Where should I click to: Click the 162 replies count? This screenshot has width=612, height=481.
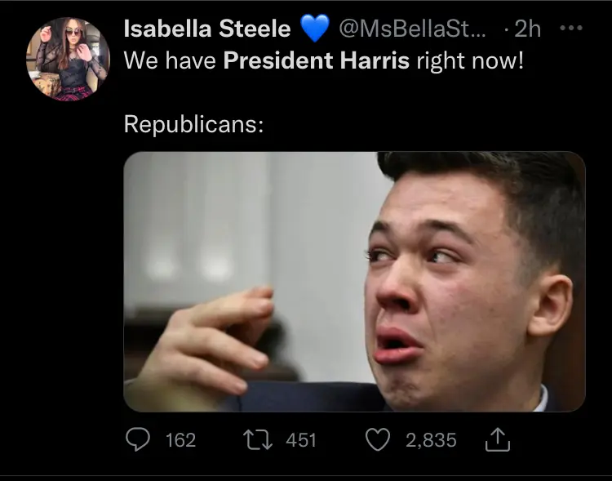tap(180, 441)
